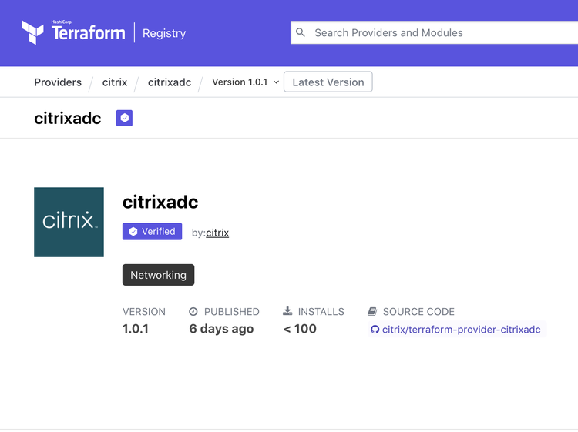
Task: Click the Networking category tag
Action: [x=159, y=275]
